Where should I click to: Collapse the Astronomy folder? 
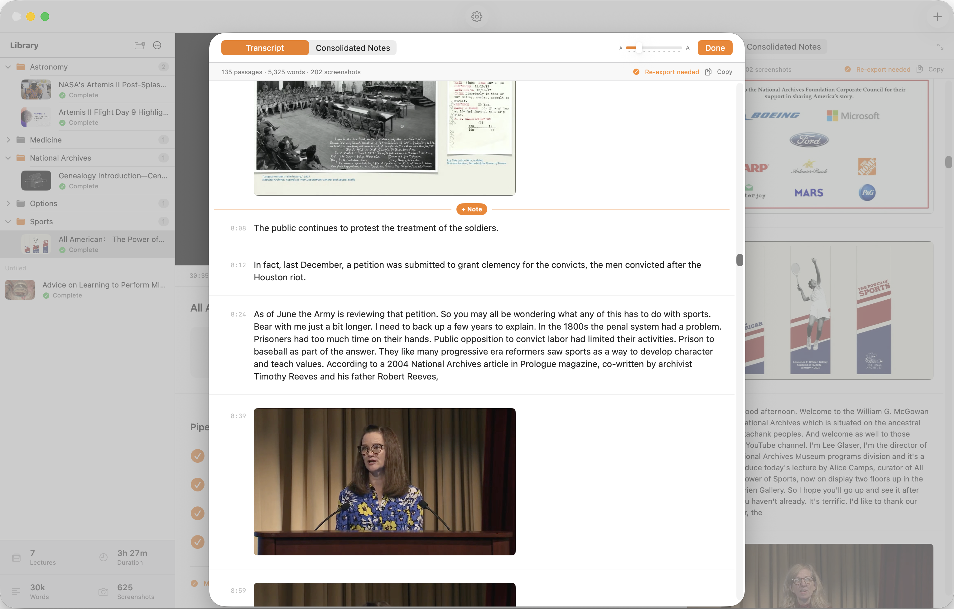click(8, 67)
